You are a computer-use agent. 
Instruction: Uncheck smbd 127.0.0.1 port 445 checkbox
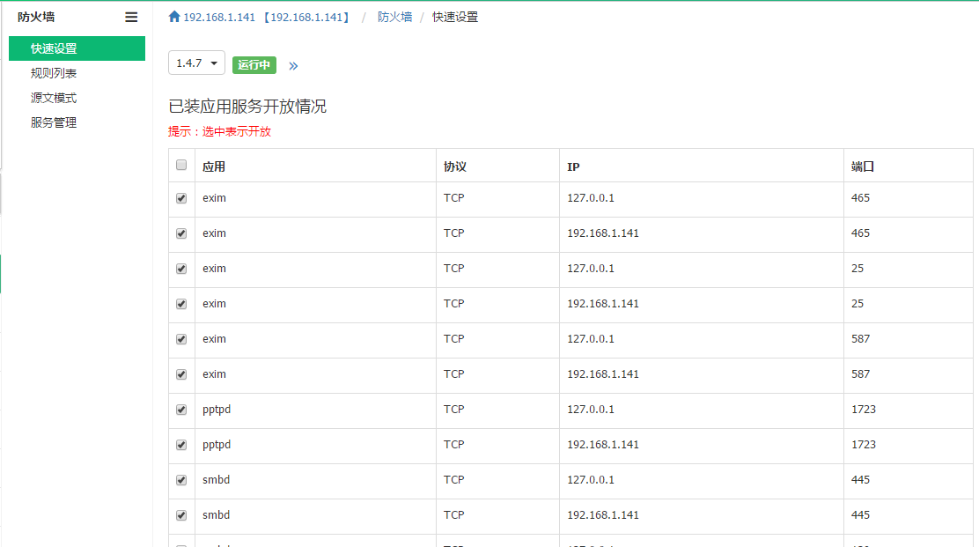[181, 480]
